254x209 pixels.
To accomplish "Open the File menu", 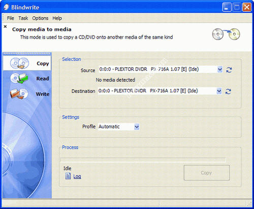I will tap(11, 18).
